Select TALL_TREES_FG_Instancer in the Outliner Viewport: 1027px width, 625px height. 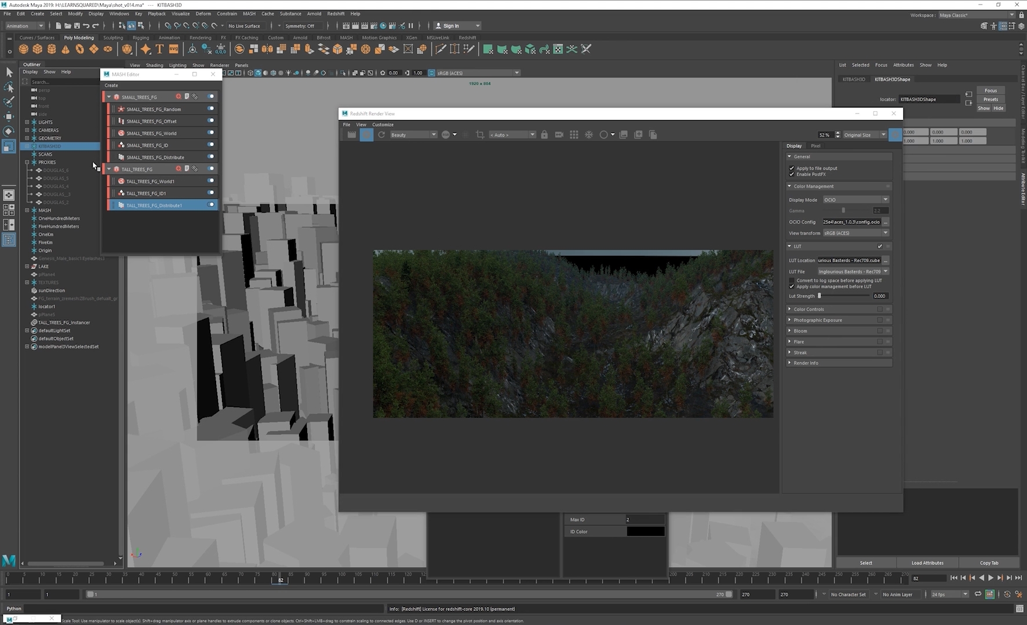point(64,322)
